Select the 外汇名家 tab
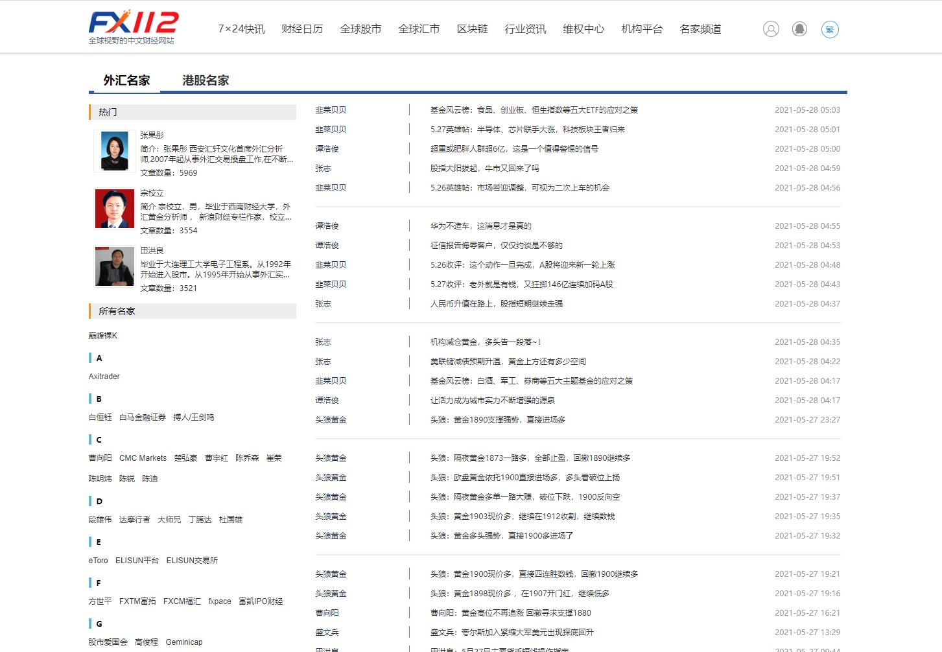The width and height of the screenshot is (942, 652). coord(126,80)
